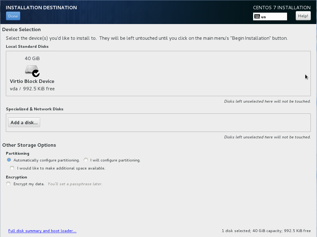The width and height of the screenshot is (317, 237).
Task: Click the 'Virtio Block Device' disk name
Action: click(x=32, y=81)
